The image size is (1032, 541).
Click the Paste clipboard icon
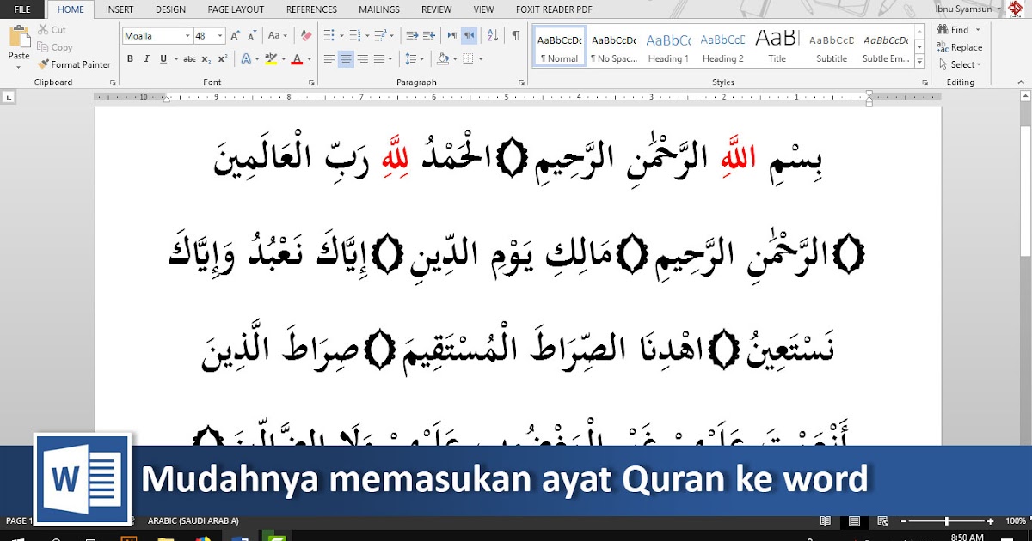coord(19,37)
